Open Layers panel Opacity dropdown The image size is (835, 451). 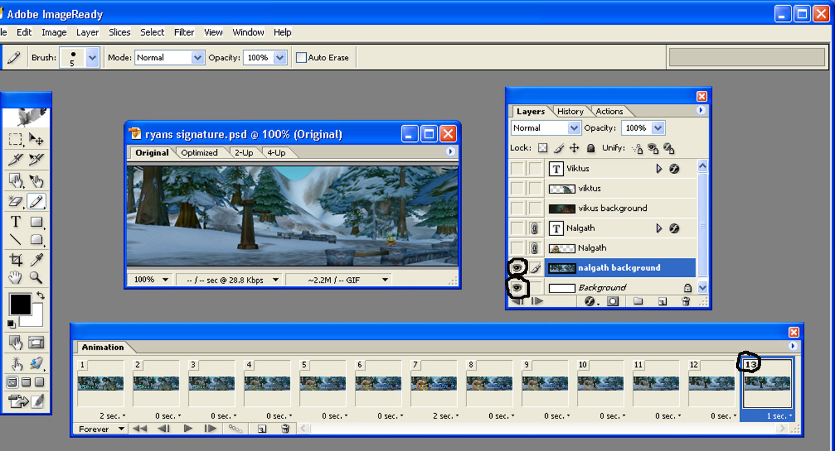[x=658, y=128]
